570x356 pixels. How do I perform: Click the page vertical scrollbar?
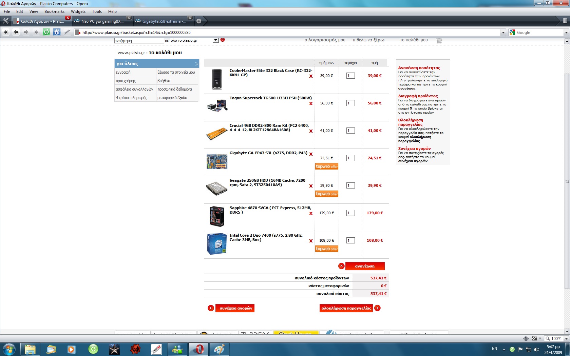[567, 182]
